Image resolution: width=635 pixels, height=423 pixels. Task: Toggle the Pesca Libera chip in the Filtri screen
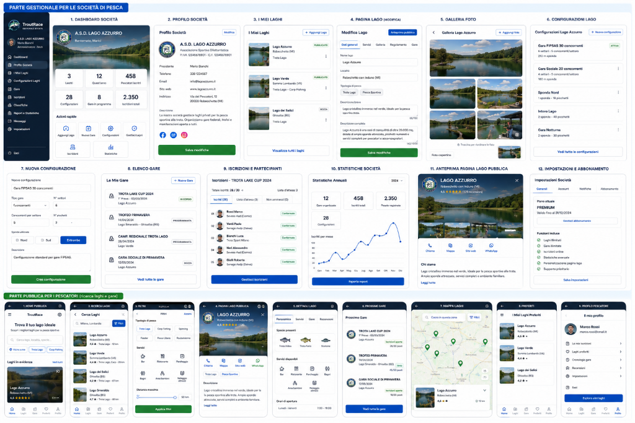(164, 338)
